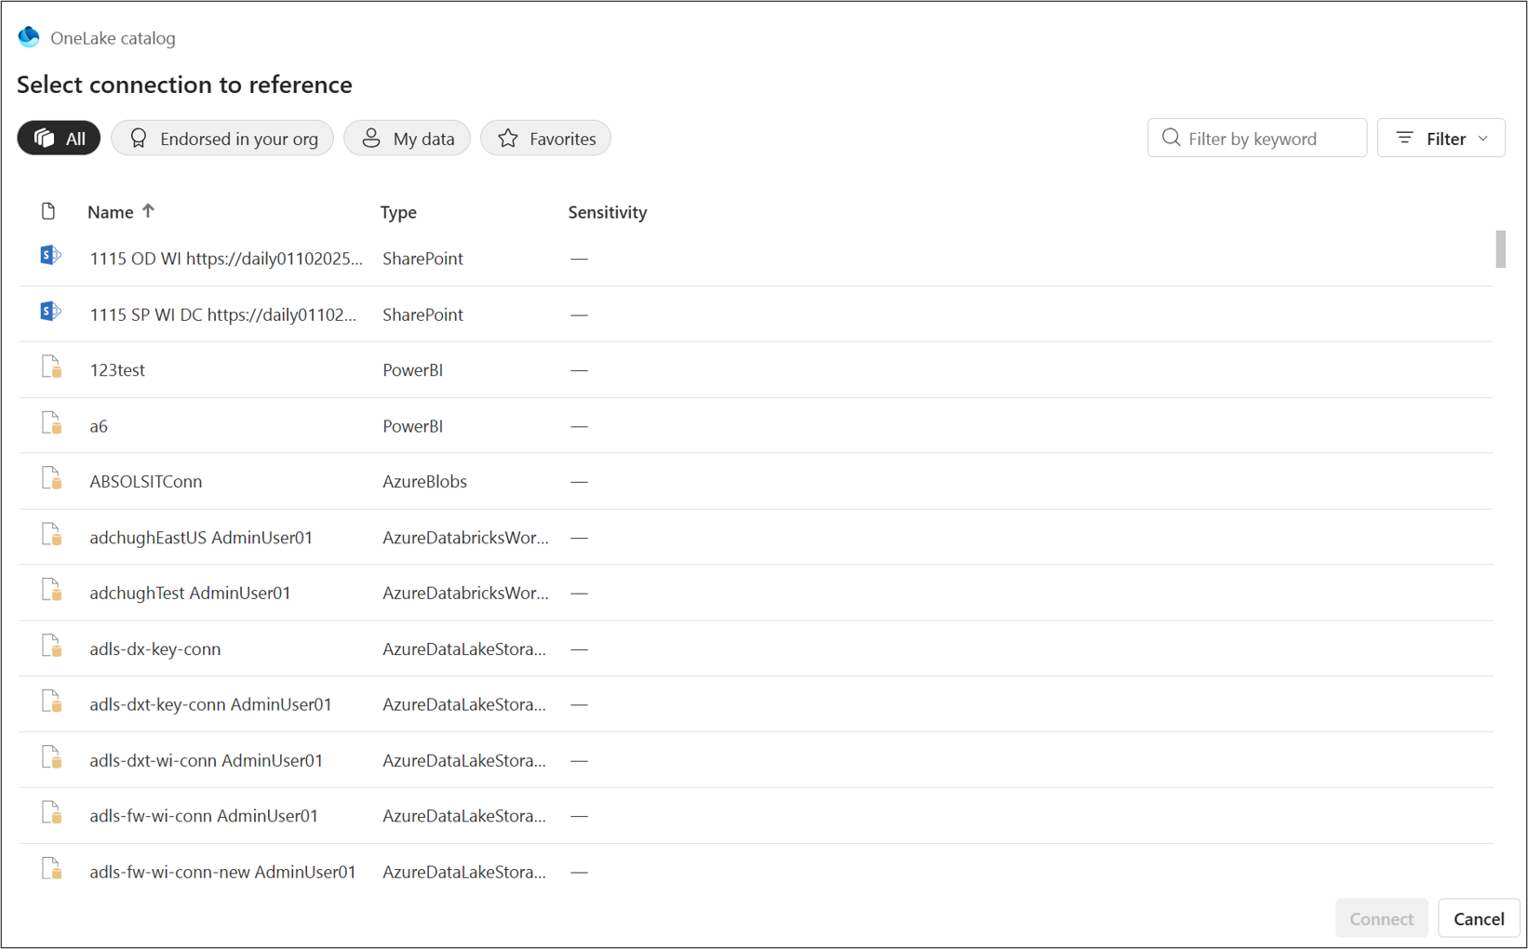Click the AzureBlobs type cell
1528x949 pixels.
[x=424, y=482]
